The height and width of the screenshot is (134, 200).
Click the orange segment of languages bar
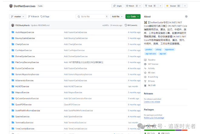185,130
